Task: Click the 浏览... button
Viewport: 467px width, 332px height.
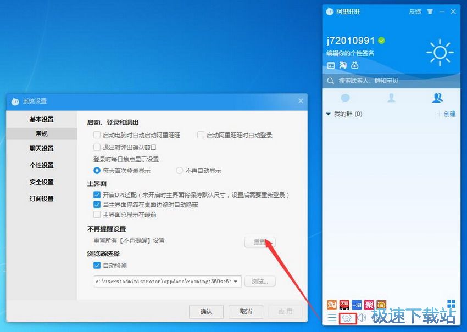Action: click(260, 281)
